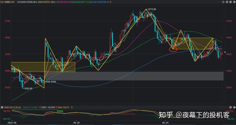This screenshot has width=236, height=125.
Task: Select the MA5:9500.40 moving average label
Action: click(x=29, y=2)
